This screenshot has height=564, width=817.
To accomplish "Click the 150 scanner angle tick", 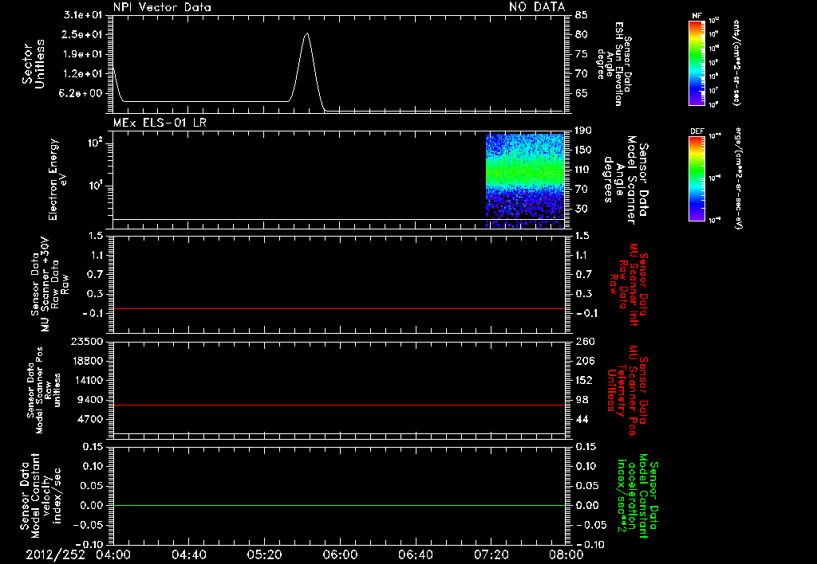I will (x=583, y=150).
